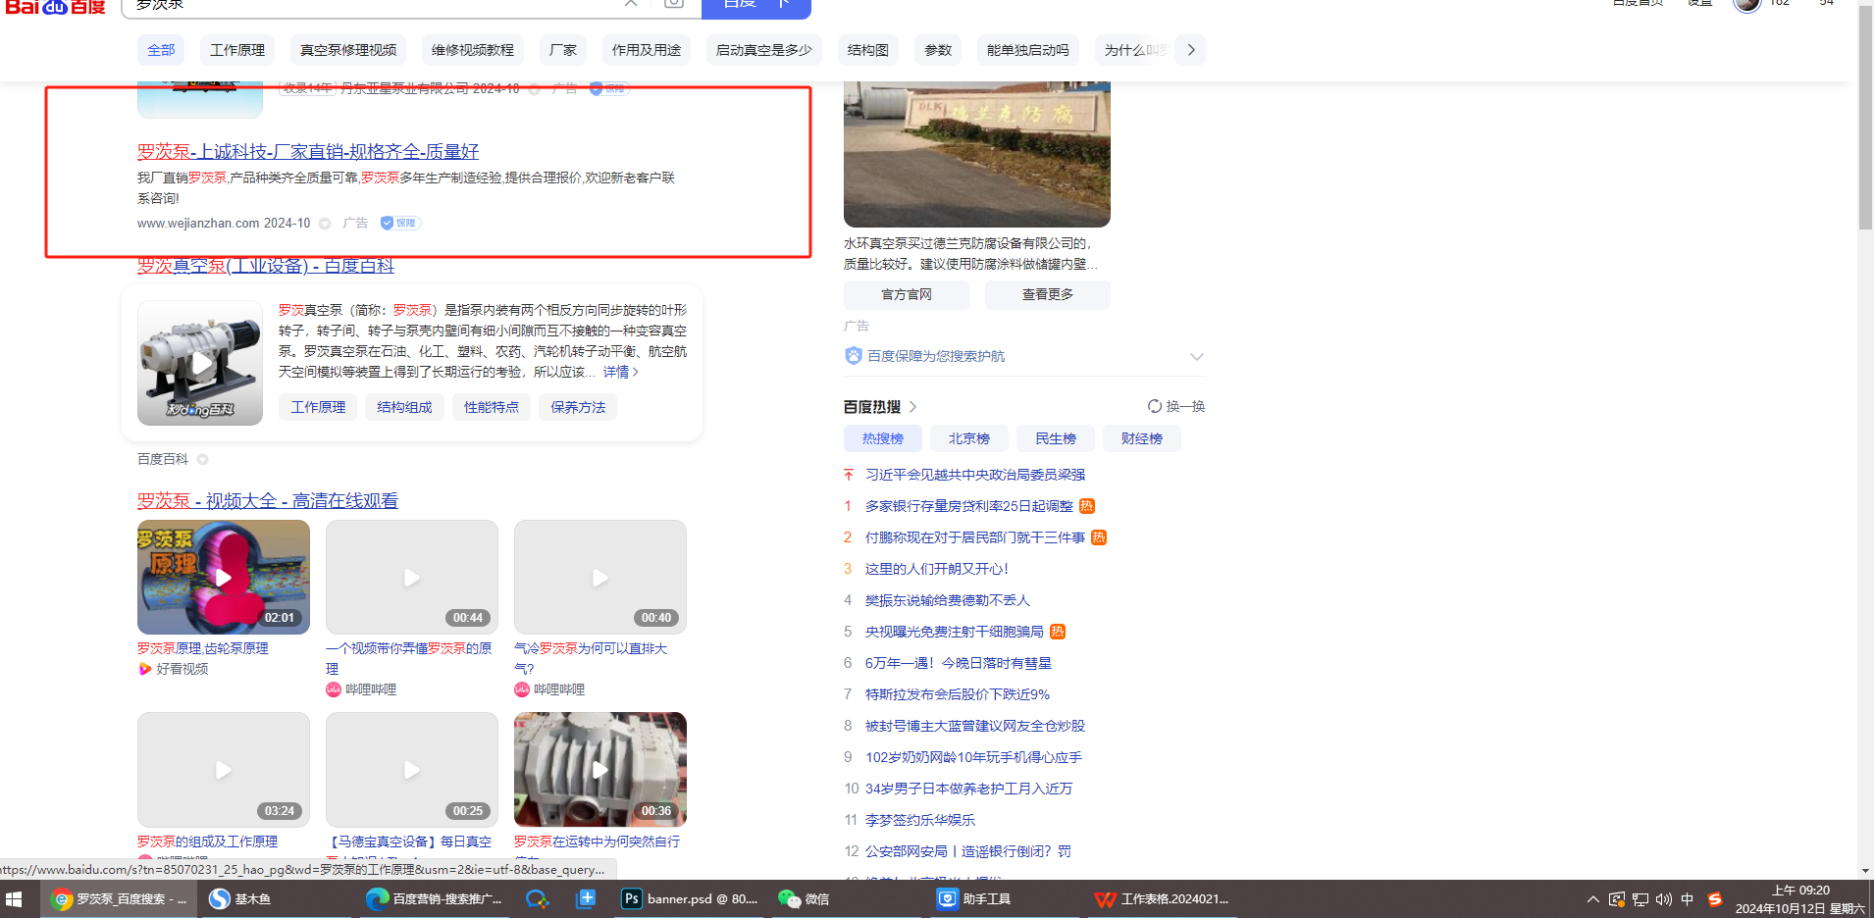Switch to the 财经榜 tab
1874x918 pixels.
coord(1142,438)
